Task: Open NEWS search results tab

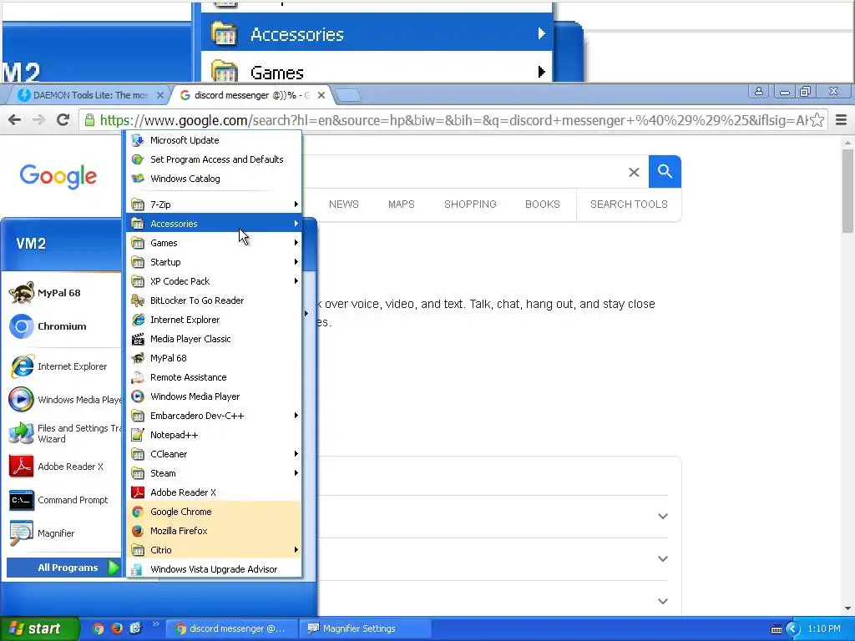Action: (x=343, y=204)
